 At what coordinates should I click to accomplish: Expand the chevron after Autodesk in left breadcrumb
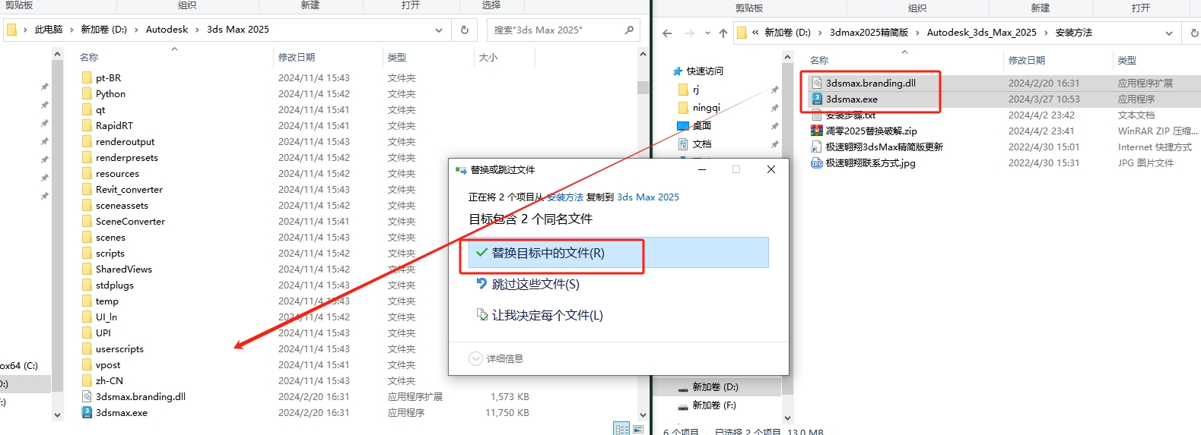[198, 30]
